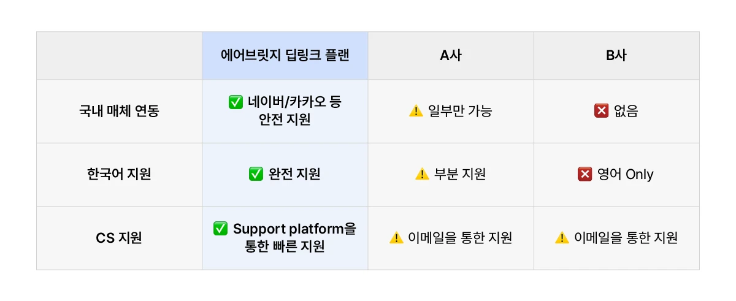Click warning icon in B사 CS 지원 cell
The height and width of the screenshot is (301, 736).
(x=562, y=238)
